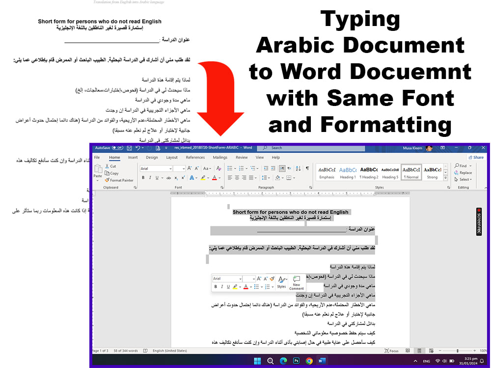Adjust the zoom slider in status bar
The width and height of the screenshot is (491, 368).
(458, 351)
